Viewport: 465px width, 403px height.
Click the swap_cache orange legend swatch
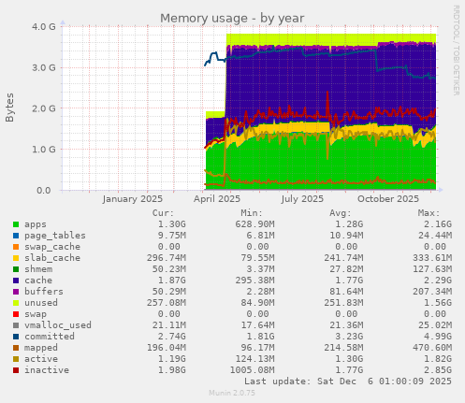click(x=16, y=247)
